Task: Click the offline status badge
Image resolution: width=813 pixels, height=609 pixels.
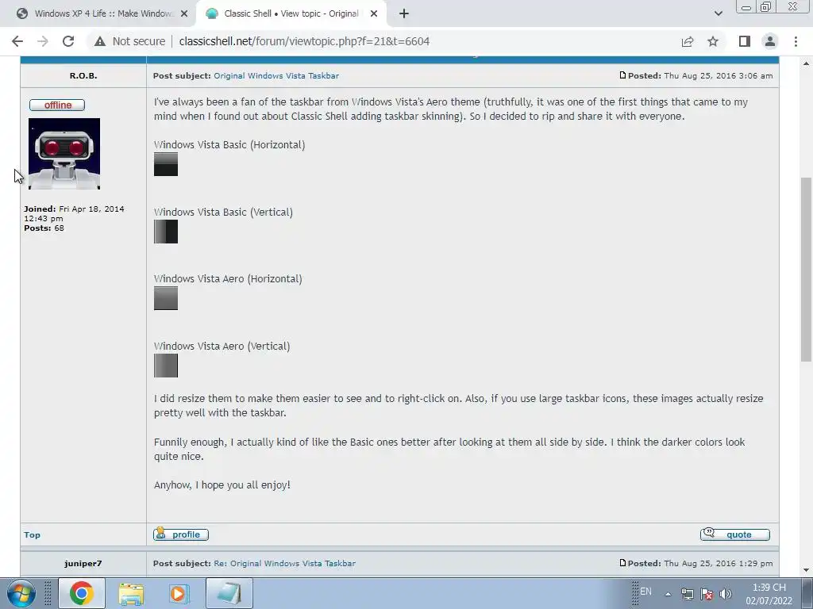Action: point(57,105)
